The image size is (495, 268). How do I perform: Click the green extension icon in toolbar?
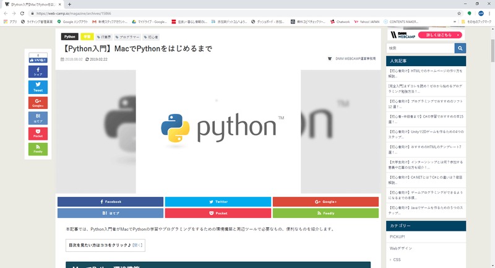[x=470, y=13]
